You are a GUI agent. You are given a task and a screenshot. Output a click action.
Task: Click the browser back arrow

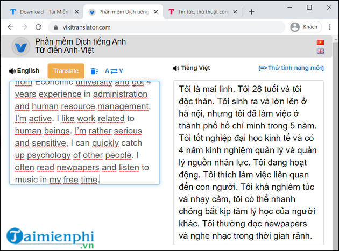click(10, 27)
